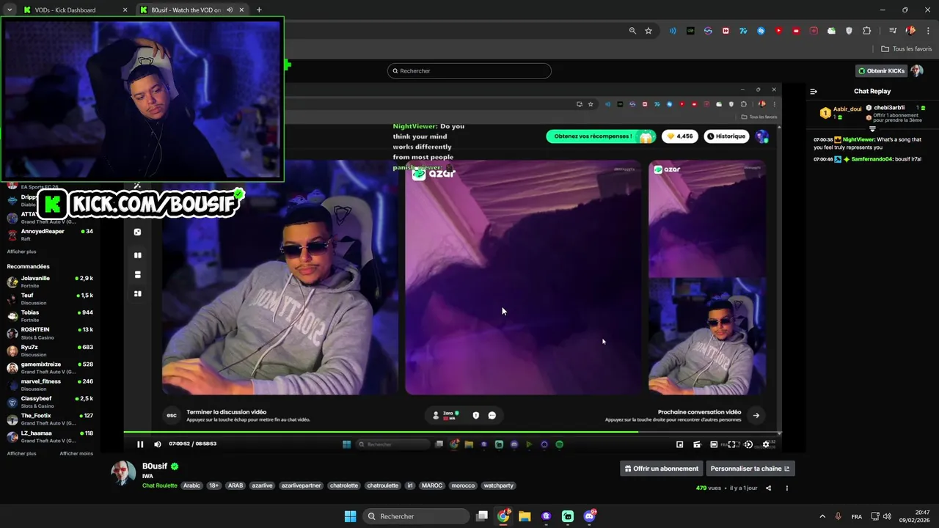Viewport: 939px width, 528px height.
Task: Open Kick profile avatar menu
Action: point(916,71)
